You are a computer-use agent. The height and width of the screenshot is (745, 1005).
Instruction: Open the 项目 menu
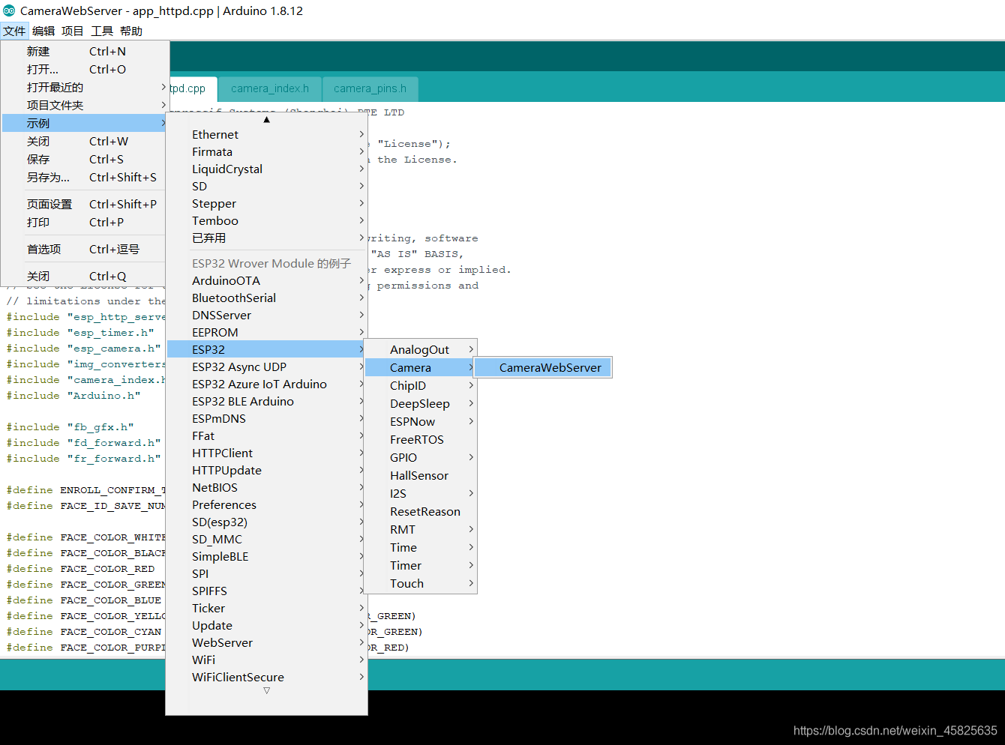(x=73, y=31)
